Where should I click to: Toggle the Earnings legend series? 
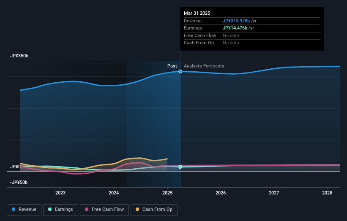(x=60, y=210)
